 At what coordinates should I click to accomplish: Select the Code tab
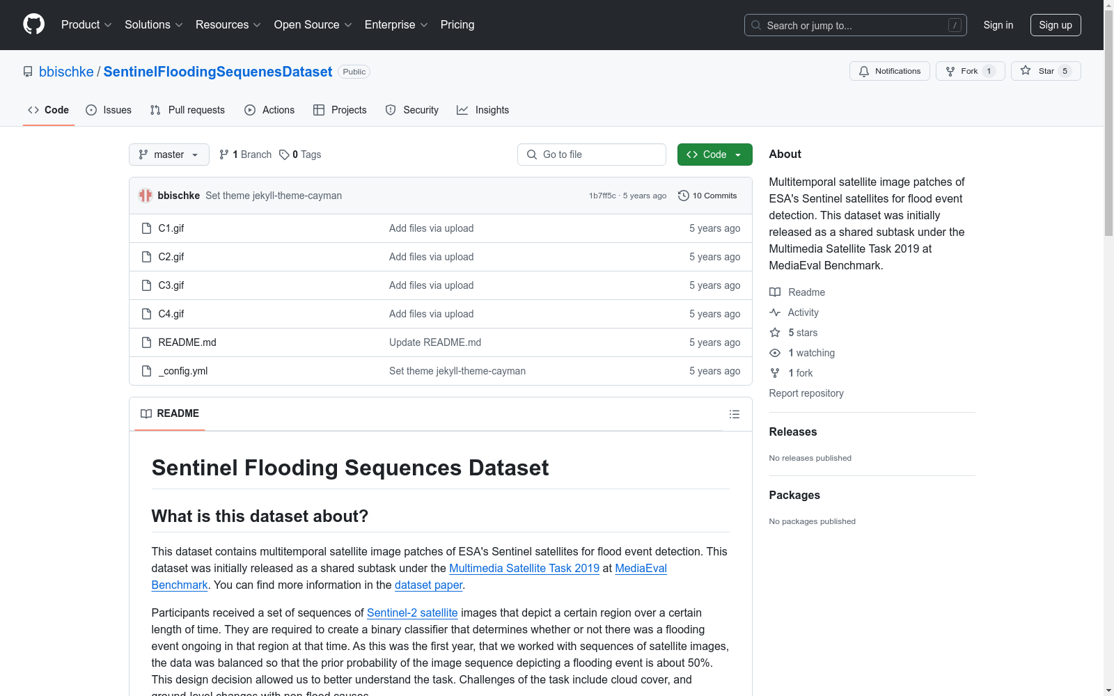click(49, 110)
